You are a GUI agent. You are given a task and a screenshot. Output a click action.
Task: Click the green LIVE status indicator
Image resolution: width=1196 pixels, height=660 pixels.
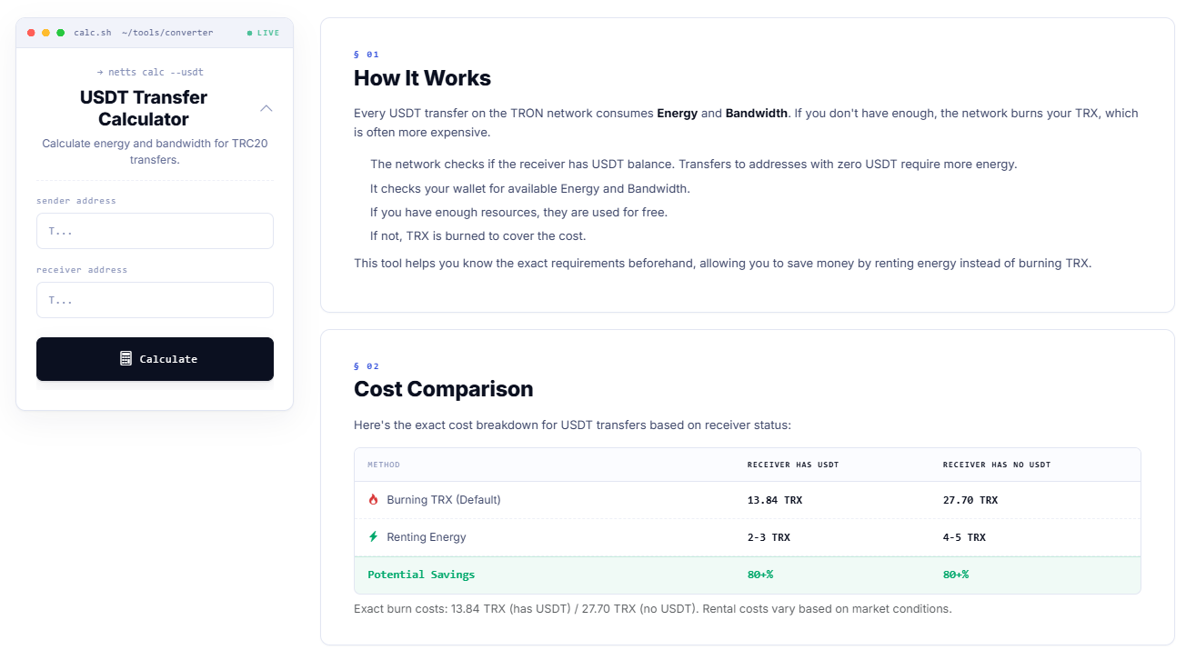[x=264, y=33]
